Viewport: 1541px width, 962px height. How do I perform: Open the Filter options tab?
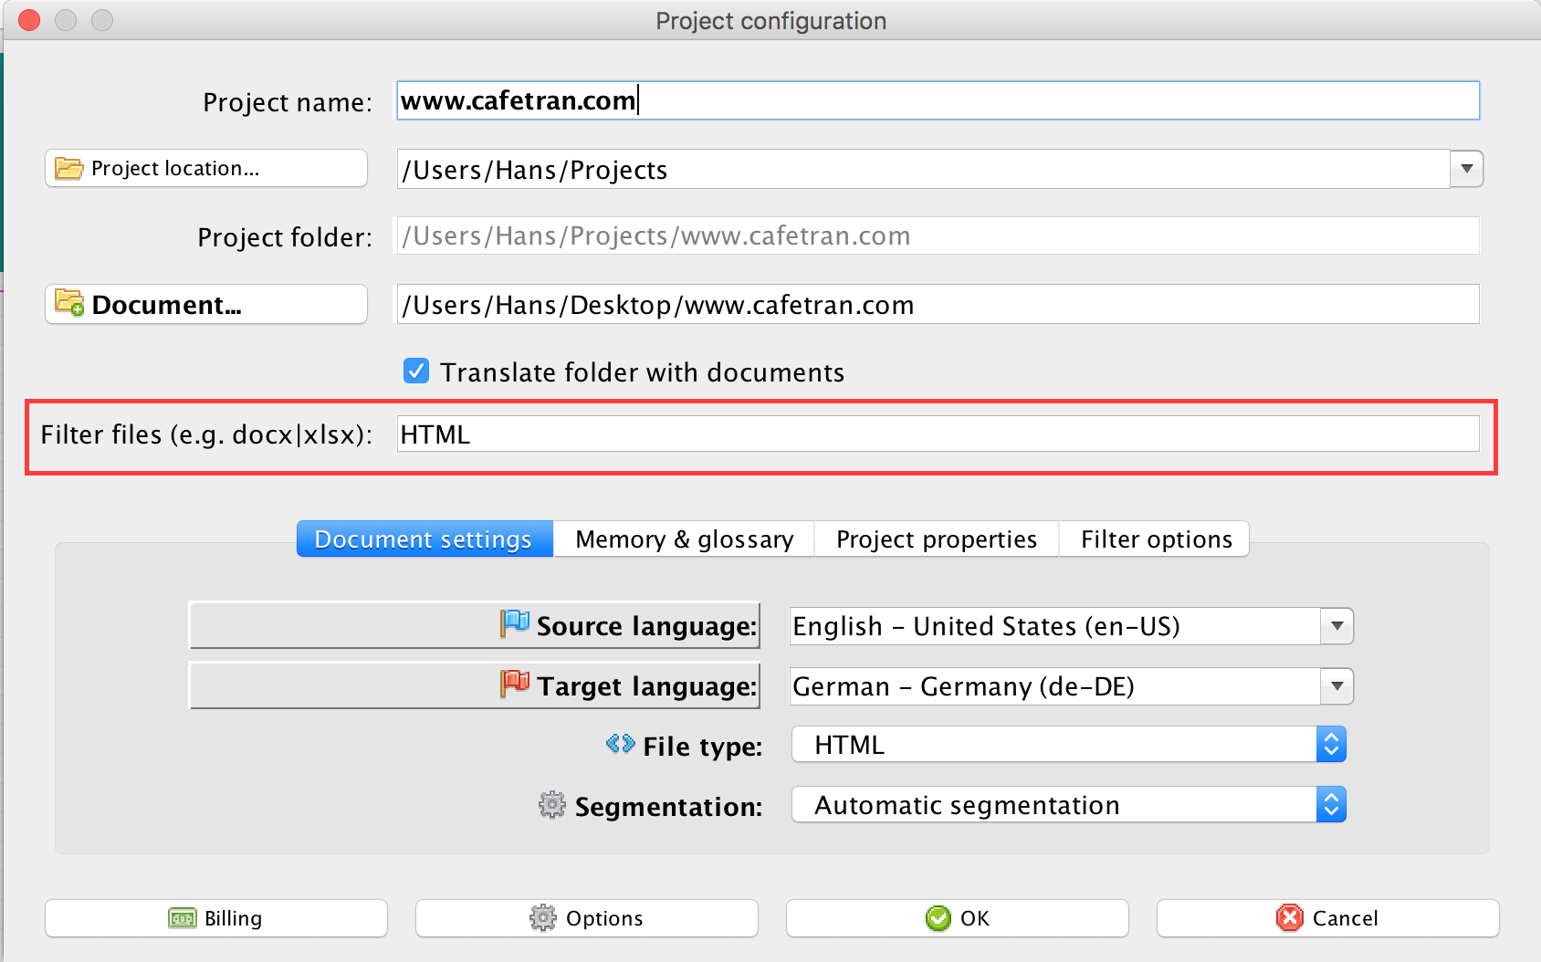[x=1156, y=539]
